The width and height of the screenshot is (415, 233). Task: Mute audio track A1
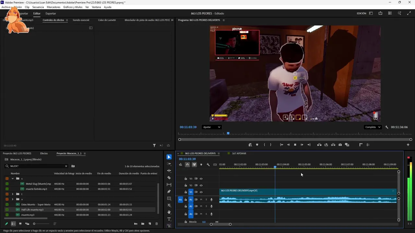[x=201, y=200]
